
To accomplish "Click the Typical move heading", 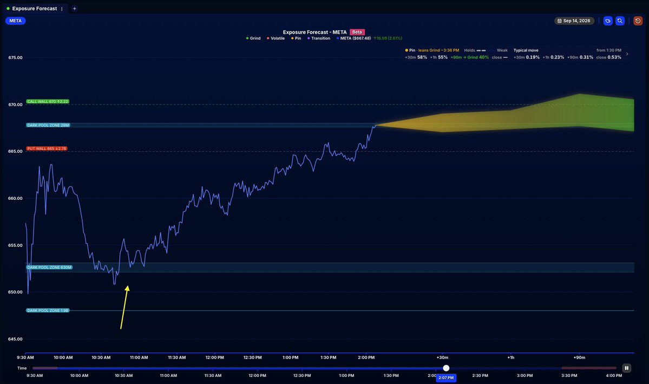I will coord(526,50).
